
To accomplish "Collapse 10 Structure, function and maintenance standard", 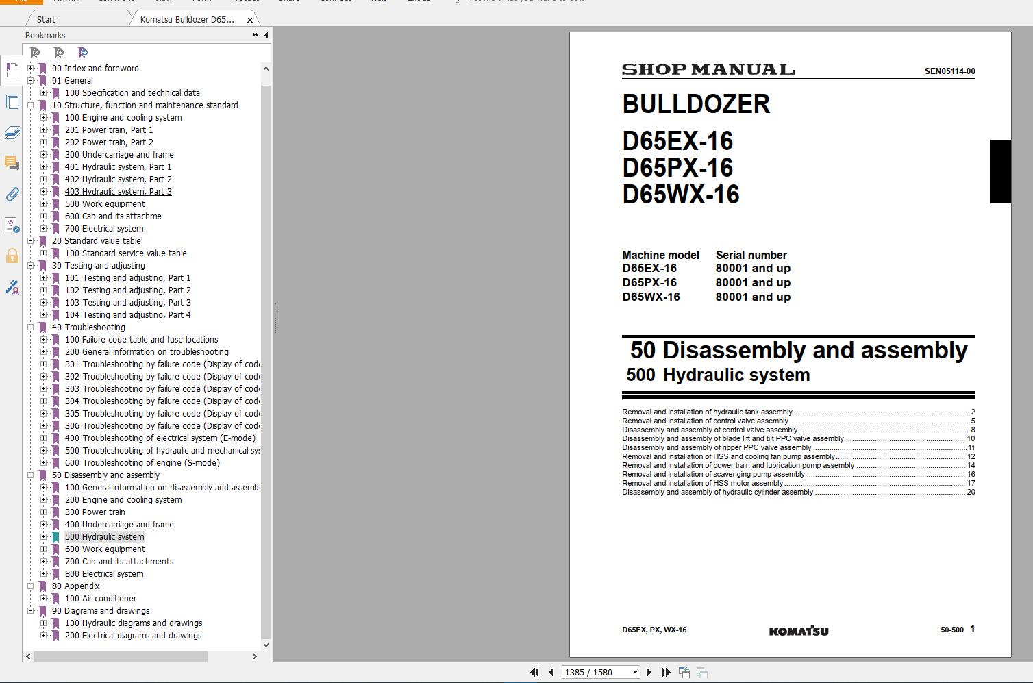I will pos(30,105).
